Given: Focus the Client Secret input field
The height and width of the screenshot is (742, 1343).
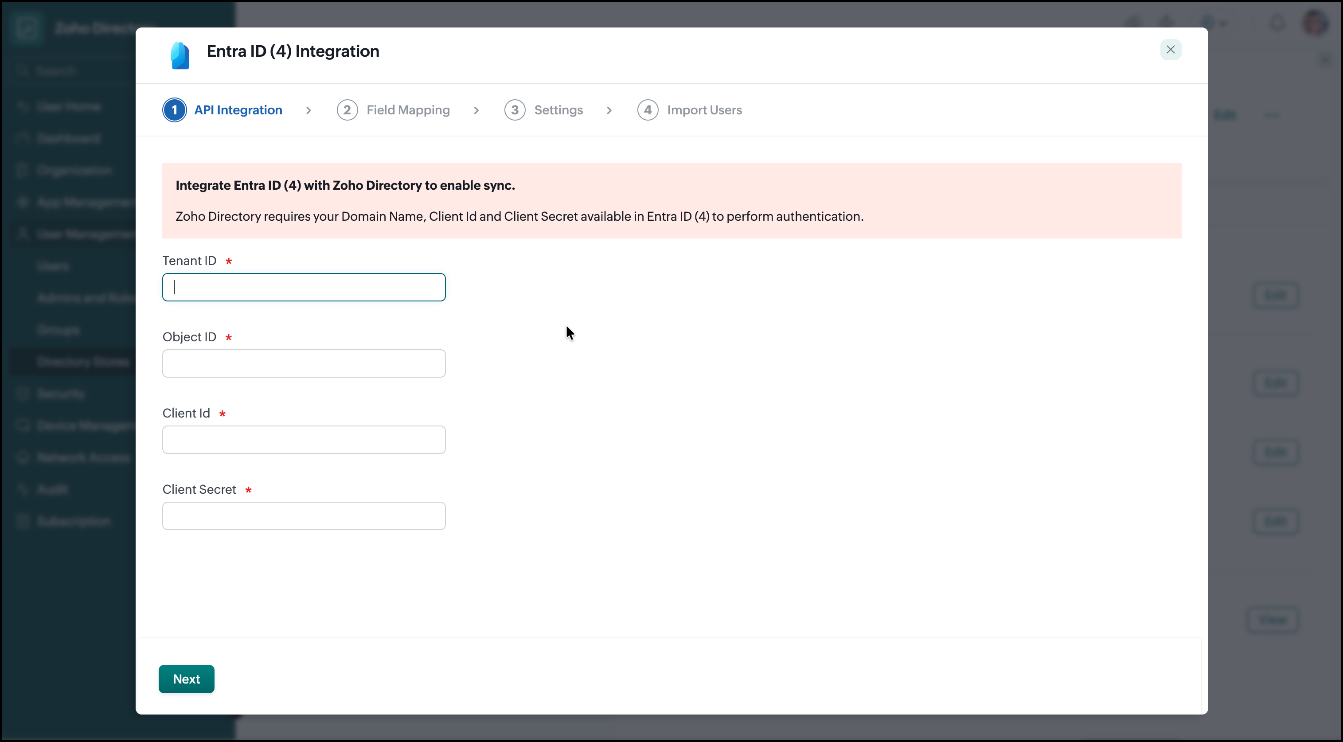Looking at the screenshot, I should [x=304, y=515].
